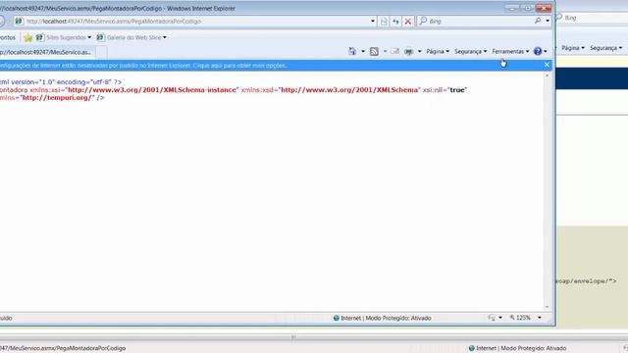Close the blue information bar
The width and height of the screenshot is (628, 353).
coord(547,65)
